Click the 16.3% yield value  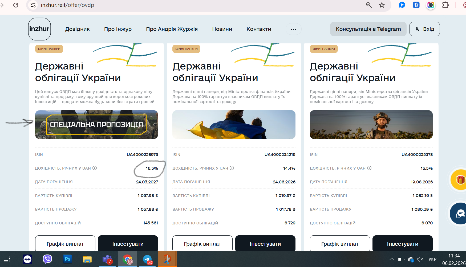click(x=152, y=168)
